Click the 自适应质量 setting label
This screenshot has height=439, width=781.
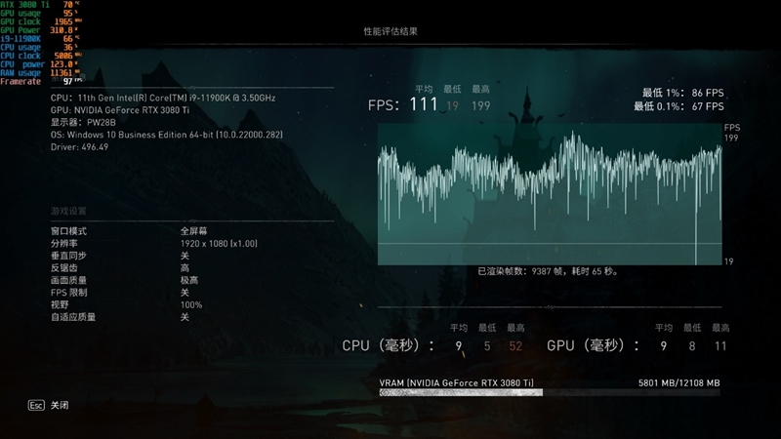(73, 317)
